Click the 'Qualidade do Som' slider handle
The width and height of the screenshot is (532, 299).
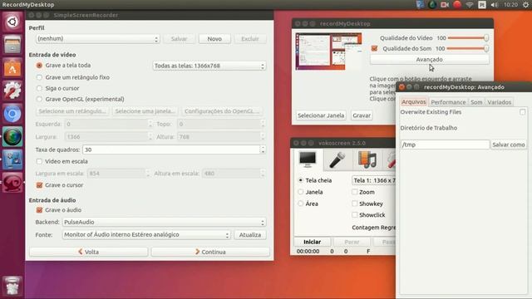coord(486,48)
